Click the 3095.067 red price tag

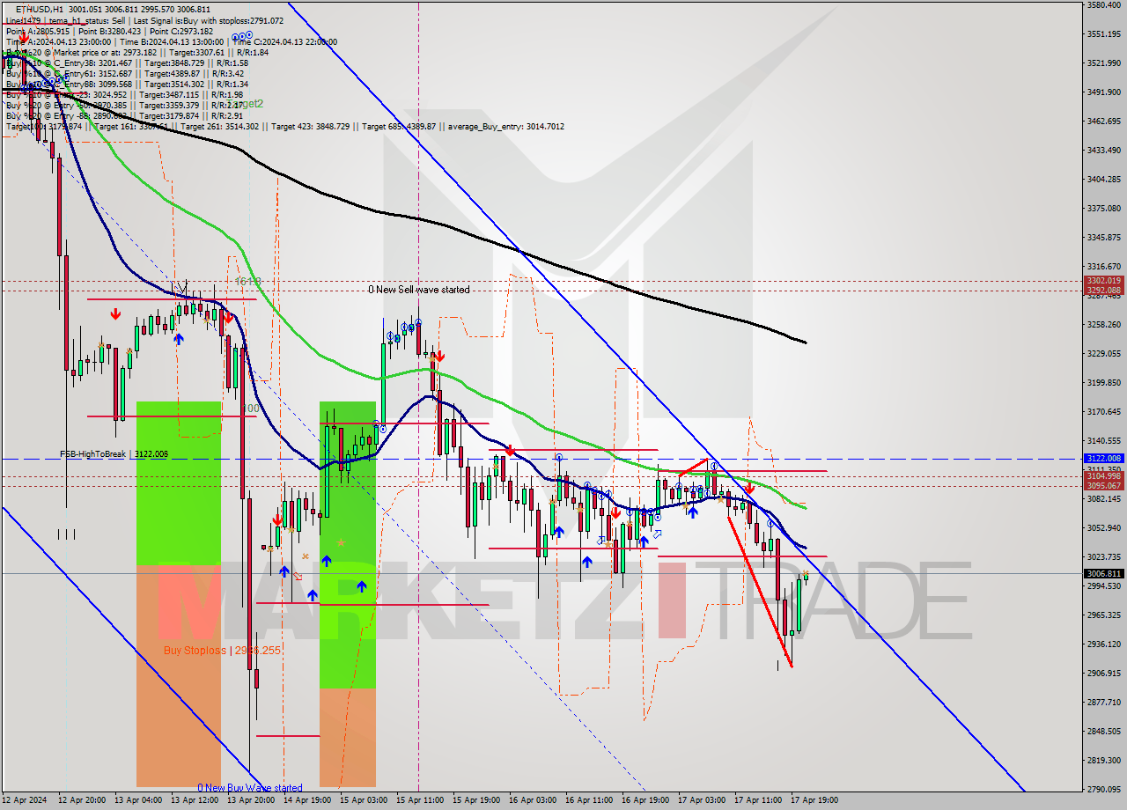1103,486
